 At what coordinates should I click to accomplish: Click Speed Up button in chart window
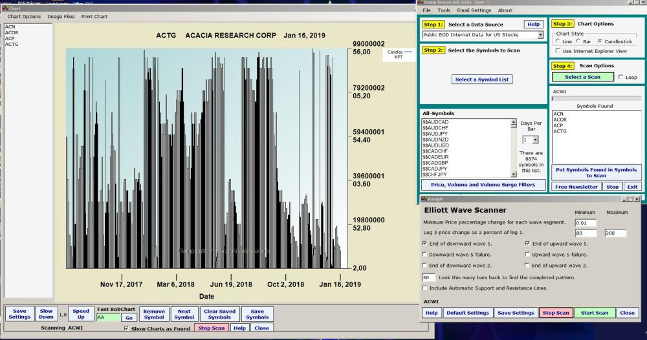(x=81, y=314)
